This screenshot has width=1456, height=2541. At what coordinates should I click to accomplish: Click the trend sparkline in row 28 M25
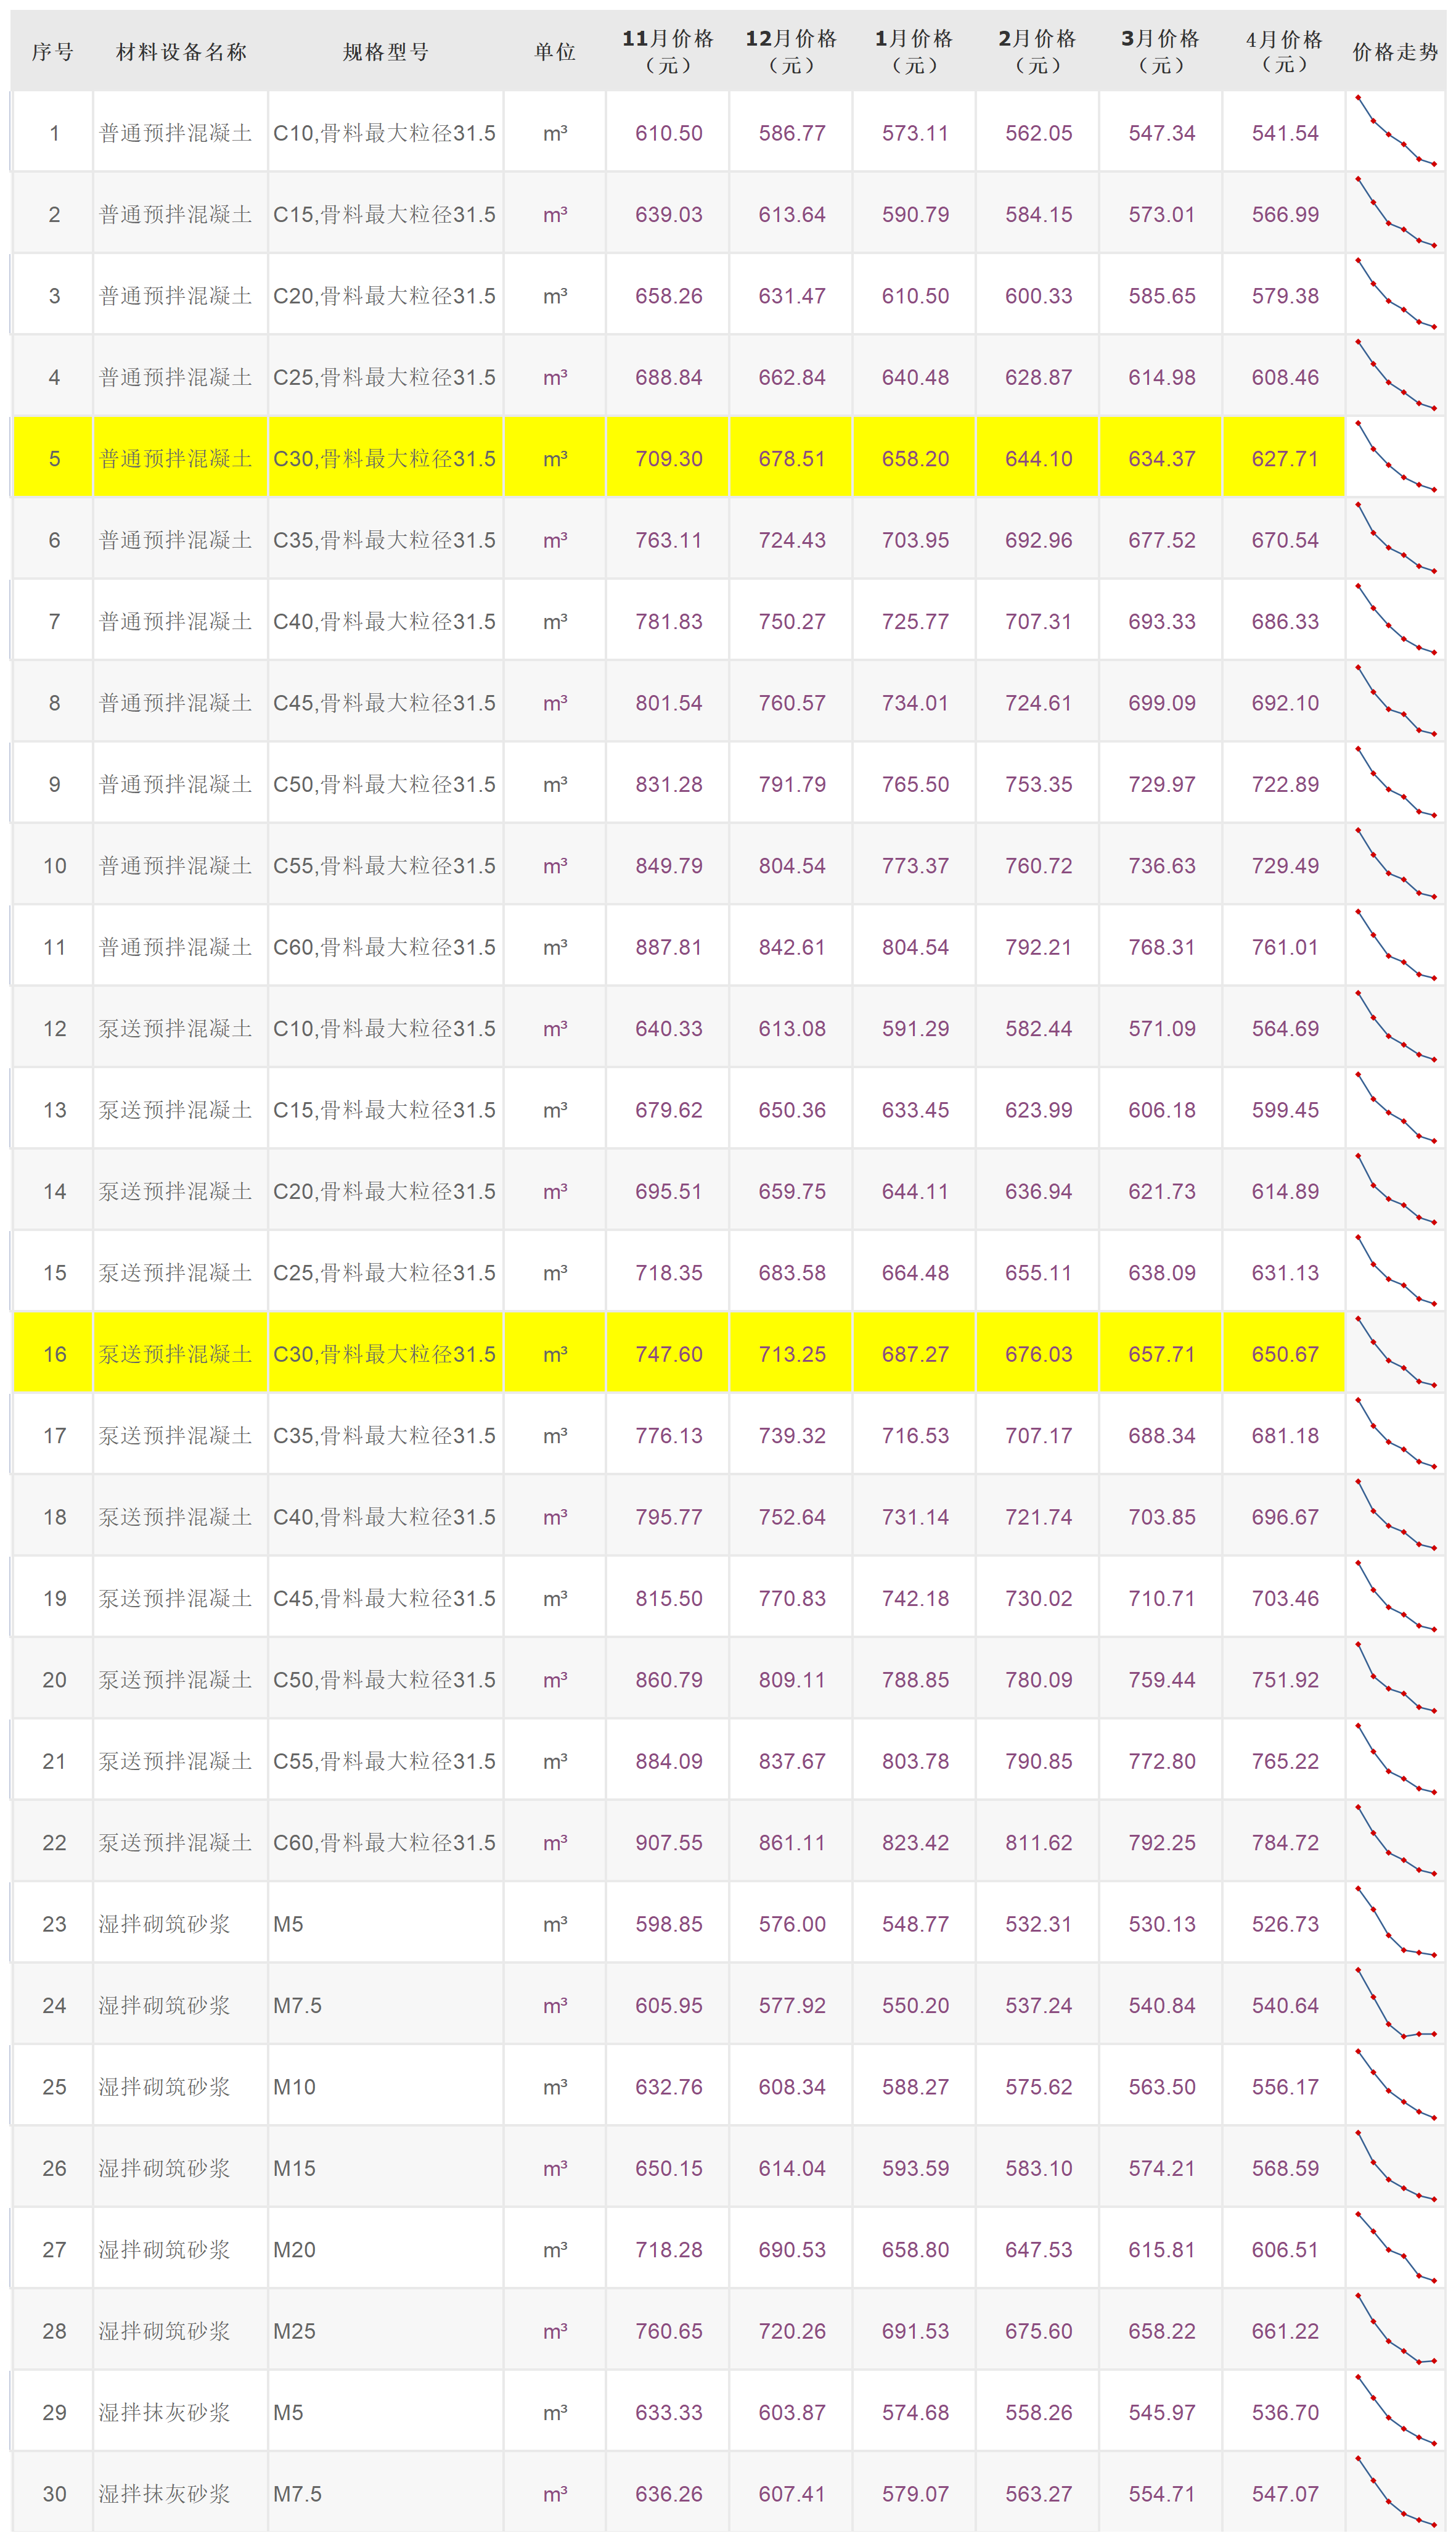(1395, 2329)
